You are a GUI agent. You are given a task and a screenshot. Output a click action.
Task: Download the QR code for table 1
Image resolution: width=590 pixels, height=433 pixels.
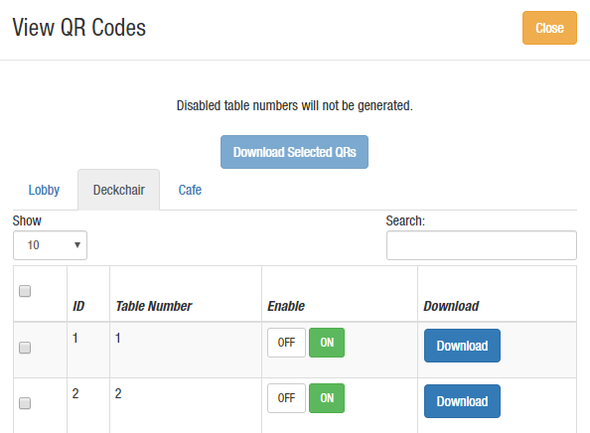click(x=462, y=346)
